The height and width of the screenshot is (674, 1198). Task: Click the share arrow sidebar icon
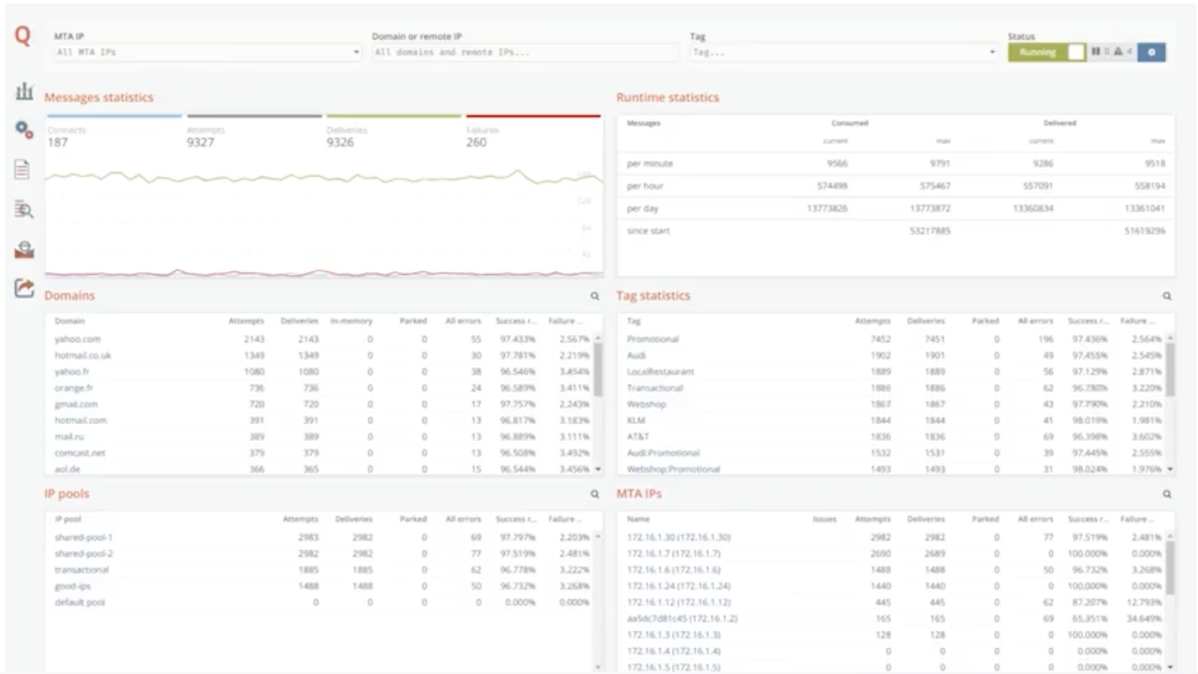coord(23,288)
